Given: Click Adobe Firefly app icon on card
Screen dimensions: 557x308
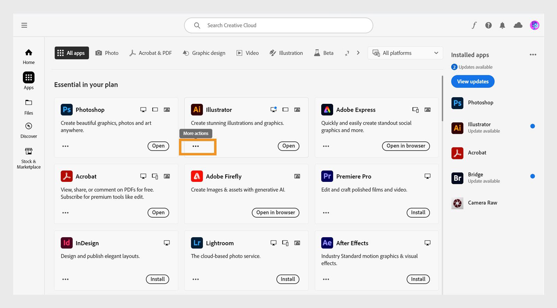Looking at the screenshot, I should pyautogui.click(x=197, y=176).
